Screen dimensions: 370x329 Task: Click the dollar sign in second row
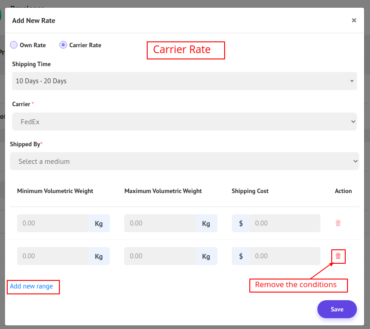[x=241, y=256]
